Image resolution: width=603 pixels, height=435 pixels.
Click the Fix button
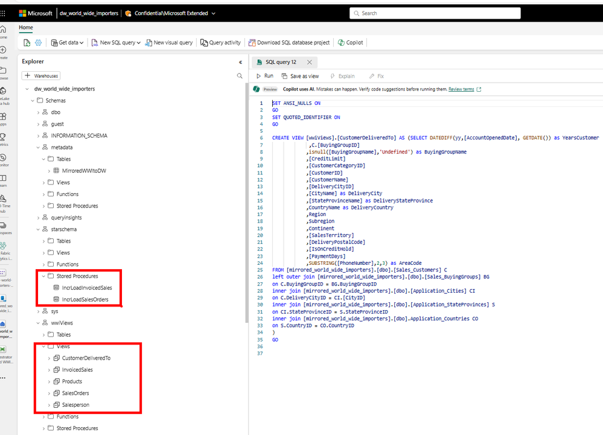[377, 76]
